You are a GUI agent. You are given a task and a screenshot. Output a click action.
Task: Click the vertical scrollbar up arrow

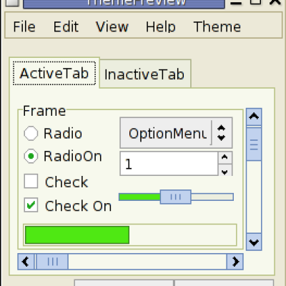point(254,117)
